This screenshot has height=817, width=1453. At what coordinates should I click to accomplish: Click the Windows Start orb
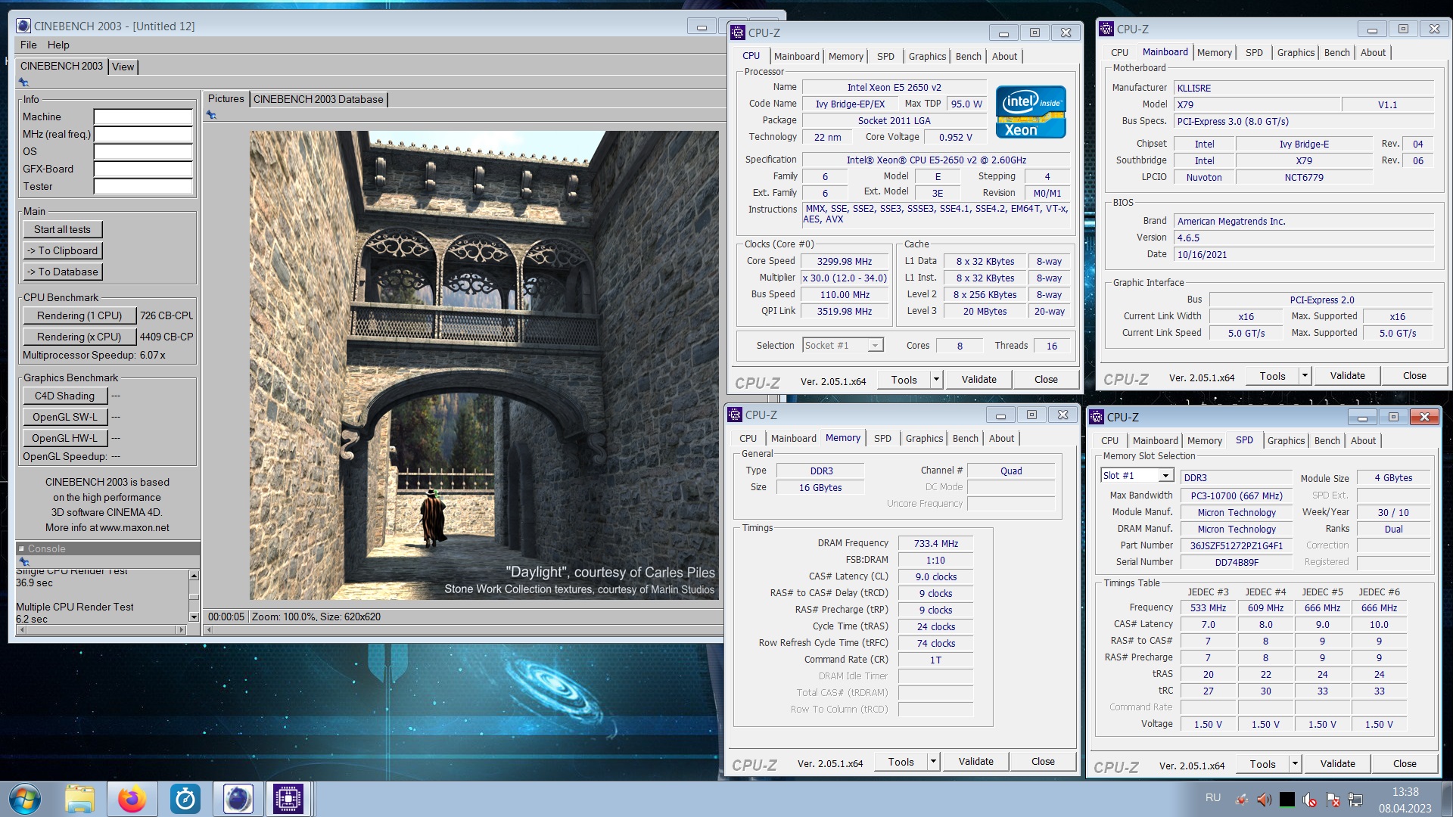pos(25,799)
